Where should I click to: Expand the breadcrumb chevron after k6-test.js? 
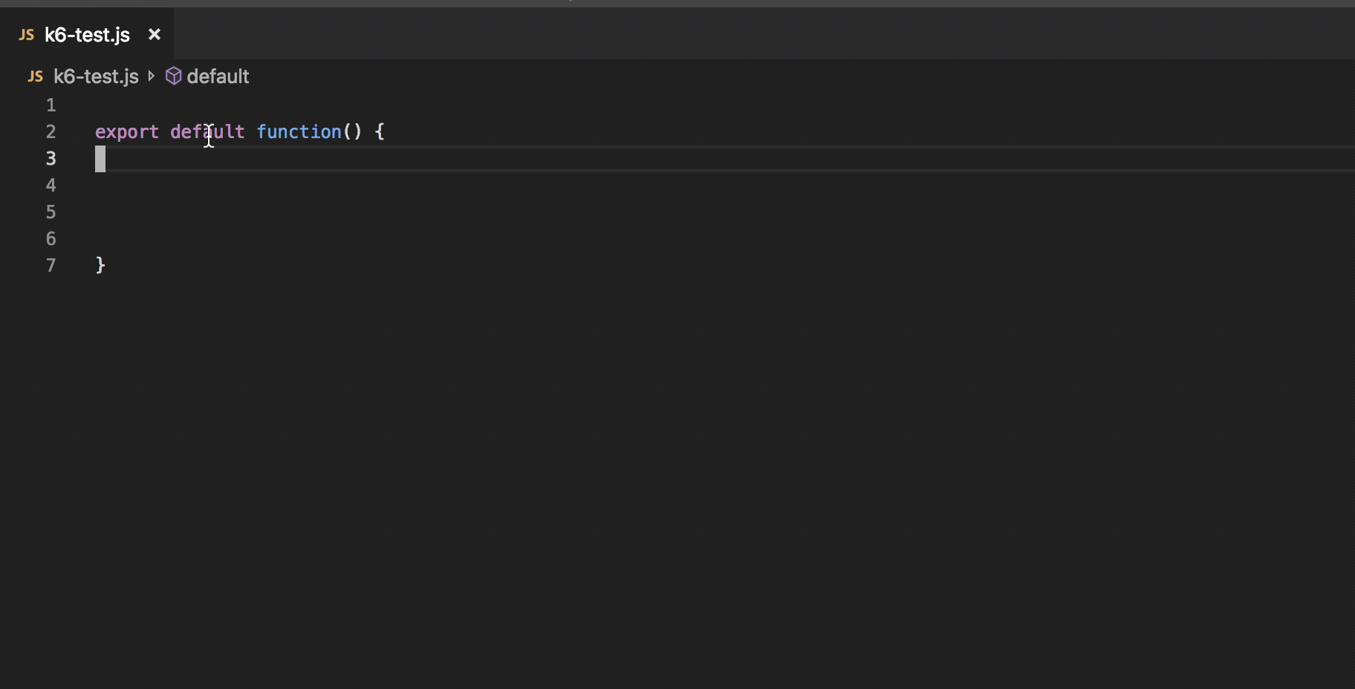point(152,76)
